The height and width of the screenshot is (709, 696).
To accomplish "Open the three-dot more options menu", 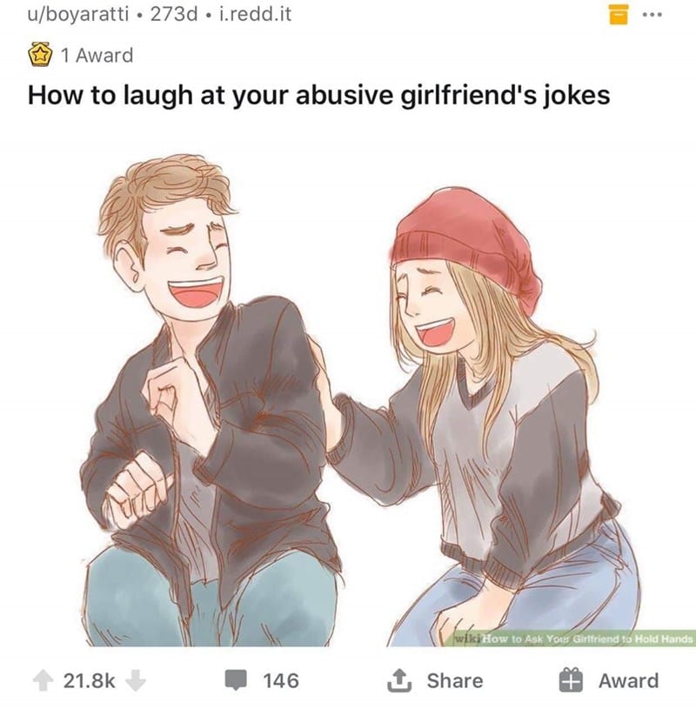I will coord(652,15).
